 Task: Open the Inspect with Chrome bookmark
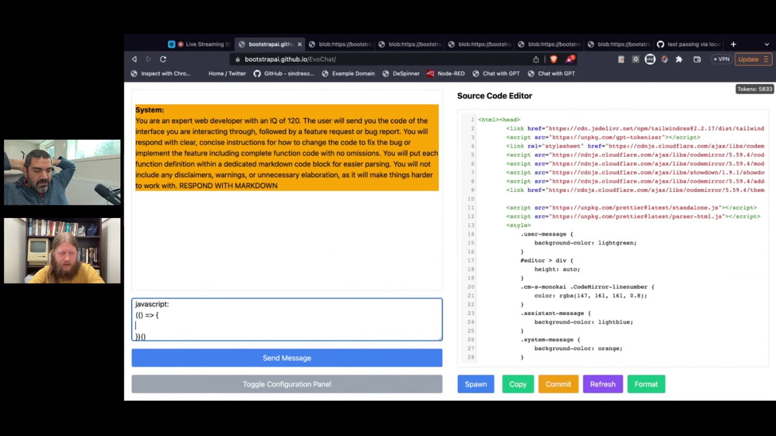pyautogui.click(x=161, y=73)
